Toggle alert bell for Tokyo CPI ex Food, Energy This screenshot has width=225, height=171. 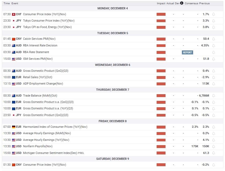pos(213,27)
